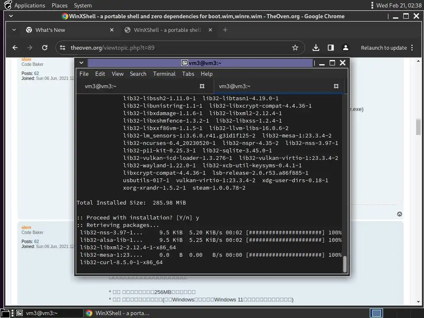Open Applications menu in top panel
Screen dimensions: 424x318
(30, 5)
